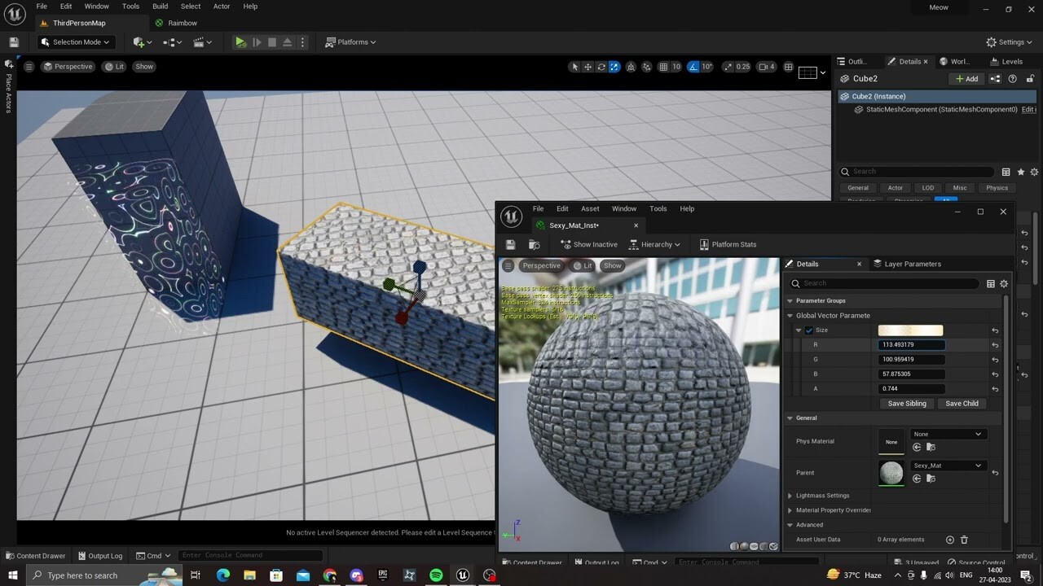Click the Save Sibling button
The height and width of the screenshot is (586, 1043).
click(x=906, y=403)
